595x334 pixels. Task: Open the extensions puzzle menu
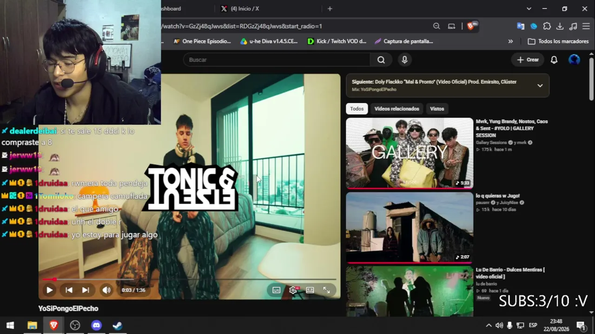[x=547, y=26]
